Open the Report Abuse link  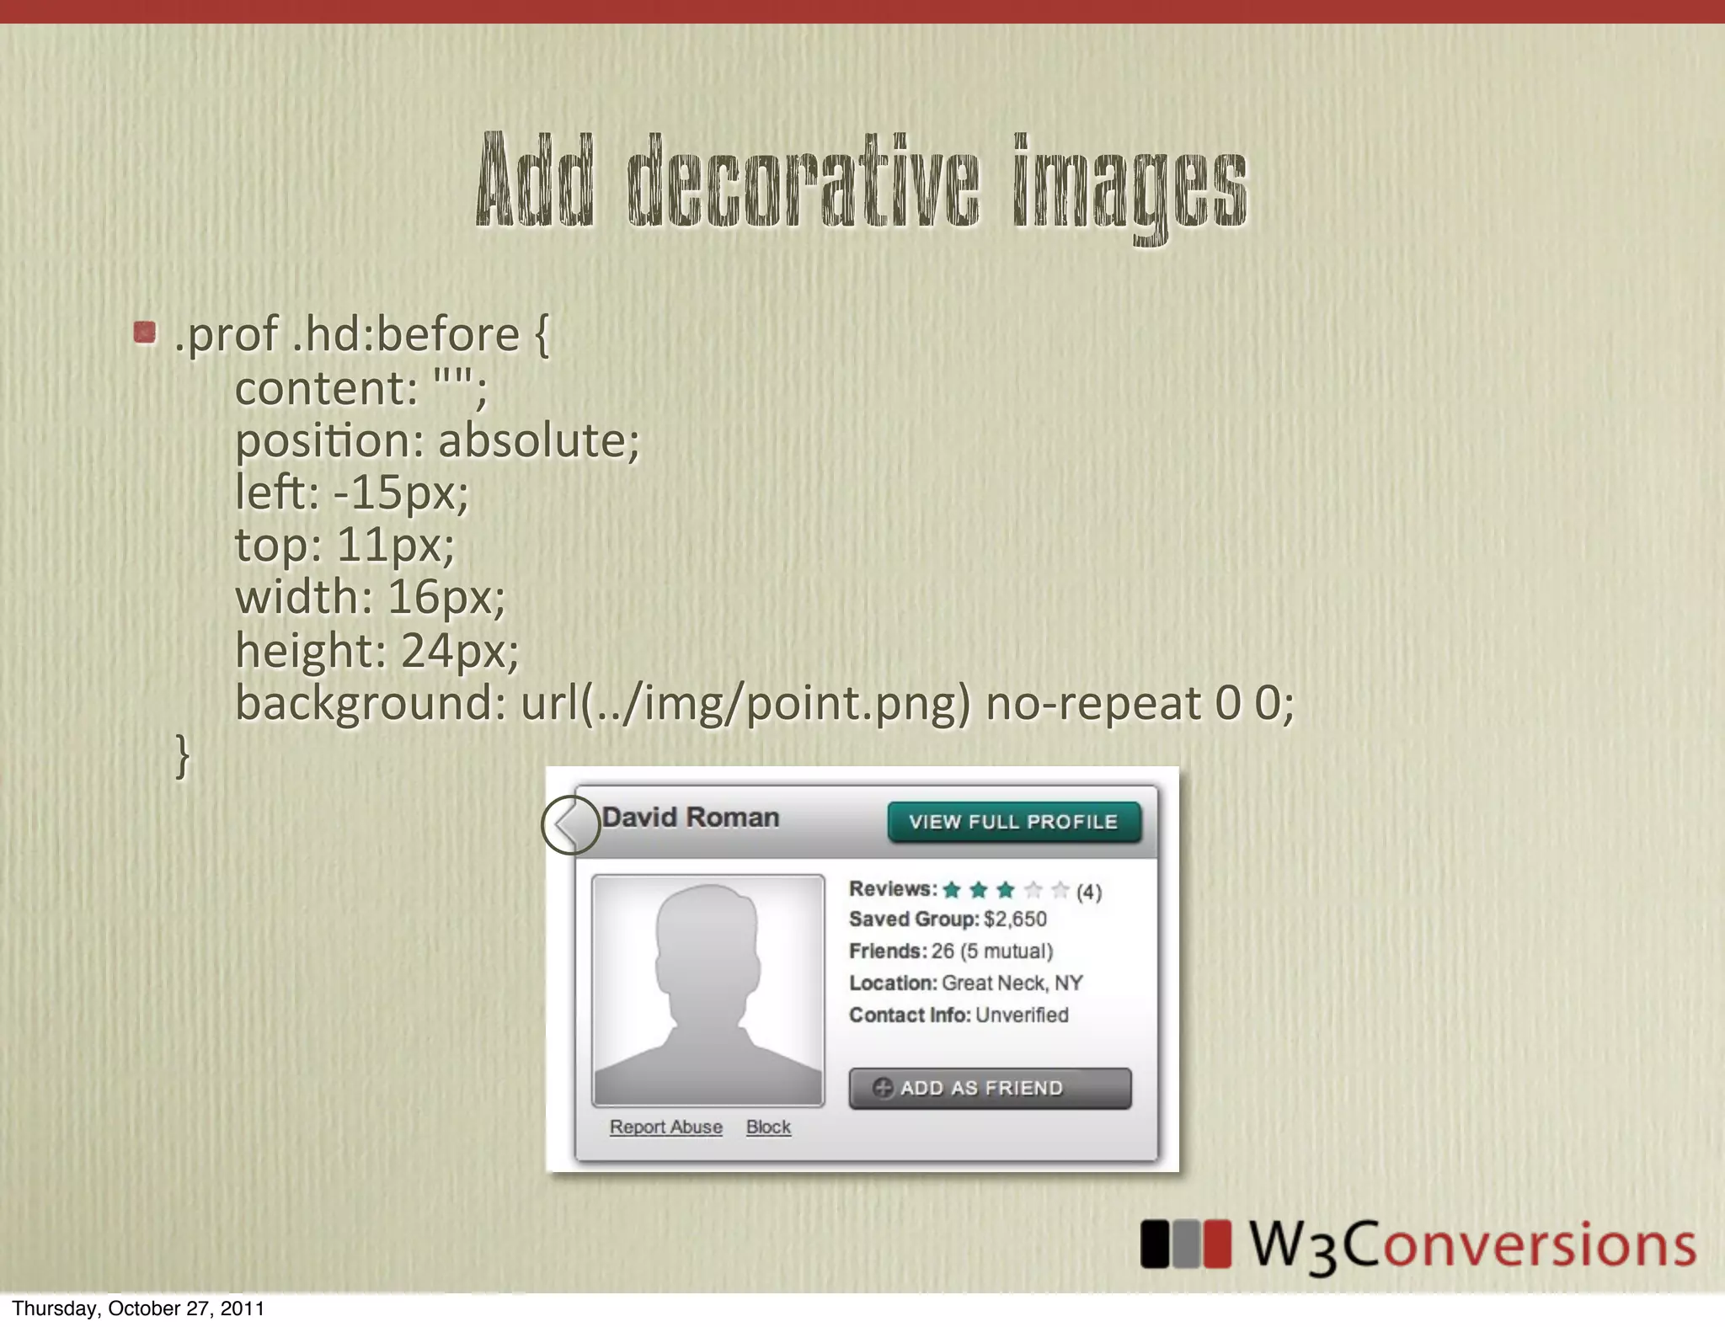coord(665,1127)
